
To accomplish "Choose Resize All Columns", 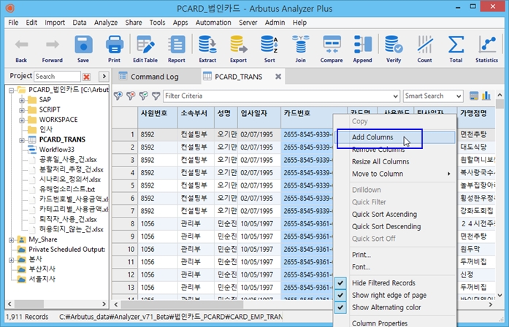I will click(x=395, y=161).
